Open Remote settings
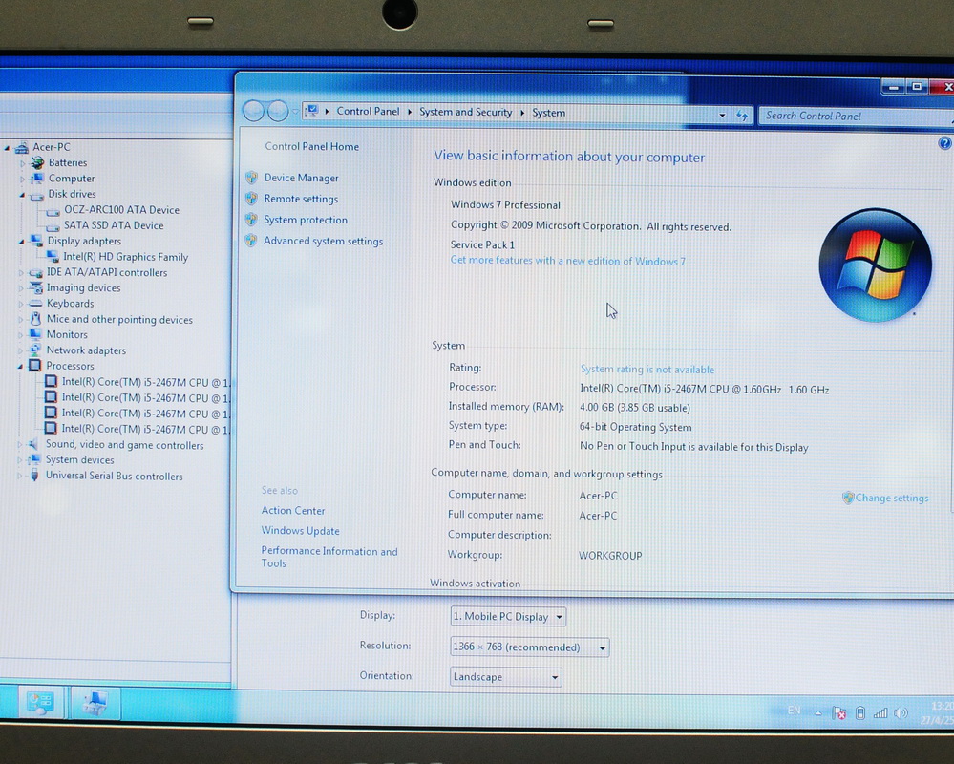The image size is (954, 764). point(301,199)
